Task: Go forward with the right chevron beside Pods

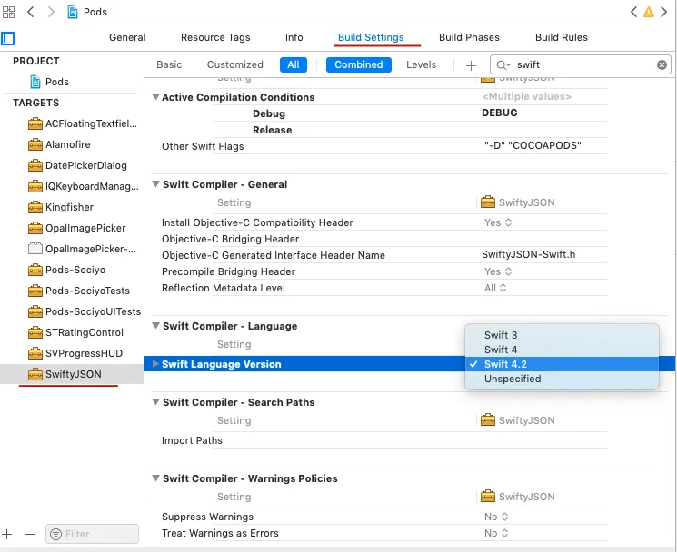Action: (x=51, y=12)
